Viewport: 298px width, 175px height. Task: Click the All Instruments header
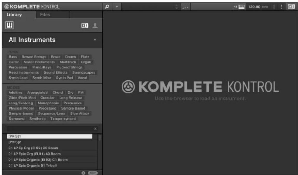point(32,40)
